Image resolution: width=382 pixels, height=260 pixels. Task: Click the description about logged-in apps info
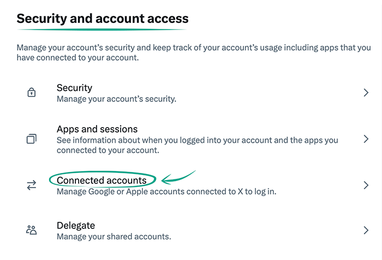[197, 145]
